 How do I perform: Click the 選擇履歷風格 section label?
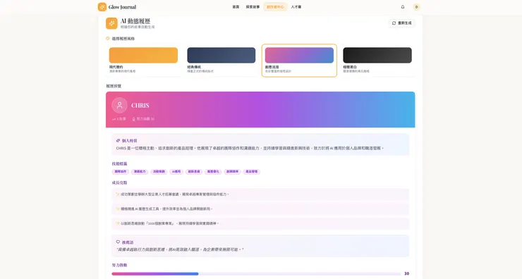click(x=123, y=39)
